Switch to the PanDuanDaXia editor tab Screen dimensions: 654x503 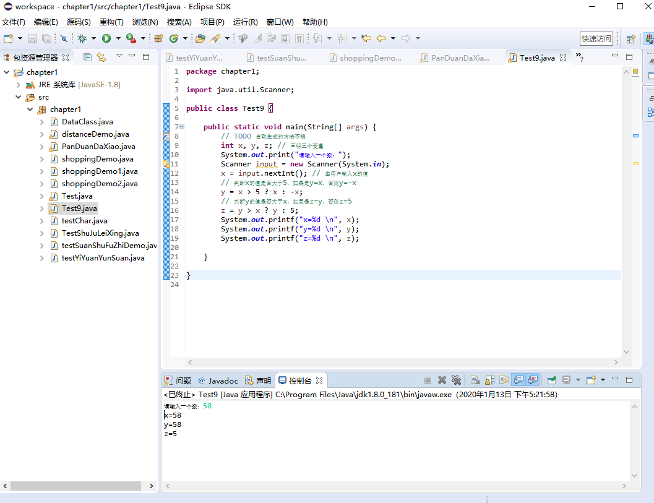pyautogui.click(x=456, y=58)
